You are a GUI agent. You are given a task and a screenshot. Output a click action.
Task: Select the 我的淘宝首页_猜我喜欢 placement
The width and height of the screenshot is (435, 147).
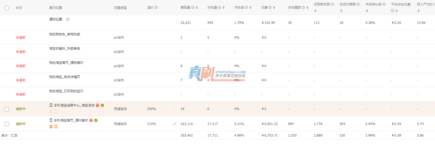pos(66,63)
